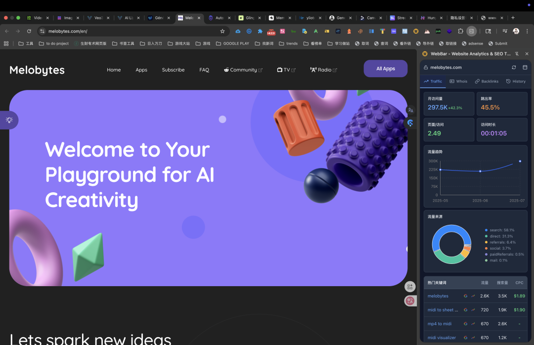Open the Apps nav link

pos(141,70)
